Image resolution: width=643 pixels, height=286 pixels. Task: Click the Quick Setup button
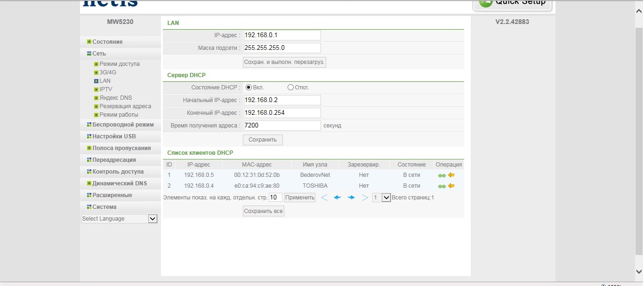(513, 4)
